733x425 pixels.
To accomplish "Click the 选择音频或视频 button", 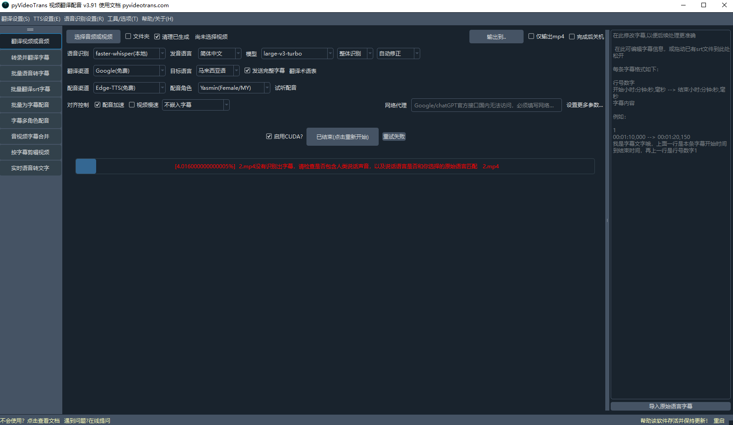I will pos(93,37).
